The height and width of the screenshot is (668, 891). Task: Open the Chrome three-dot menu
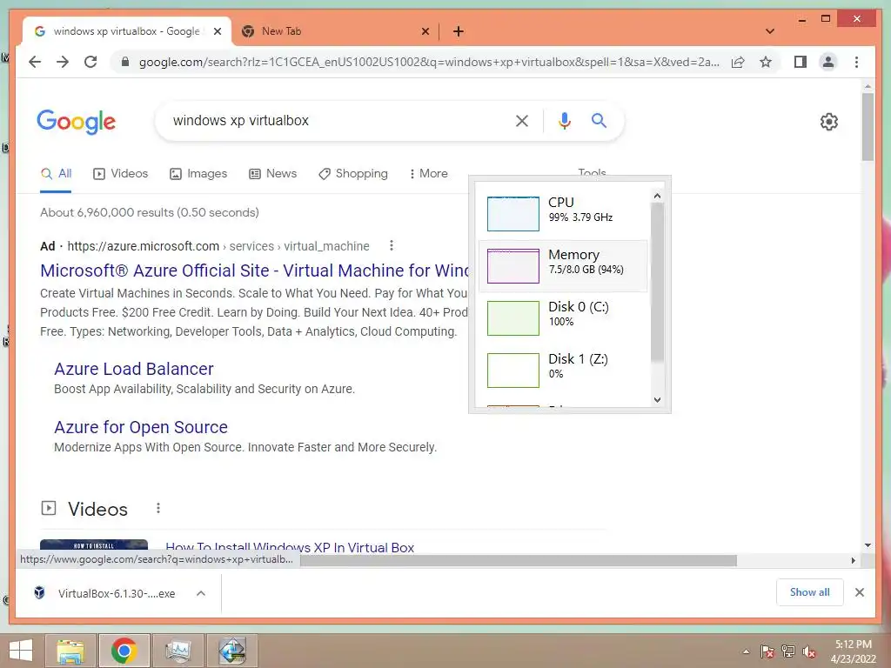[856, 62]
